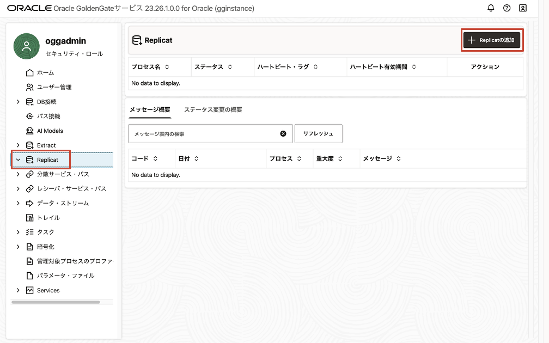Open the user account icon in header

pyautogui.click(x=523, y=8)
